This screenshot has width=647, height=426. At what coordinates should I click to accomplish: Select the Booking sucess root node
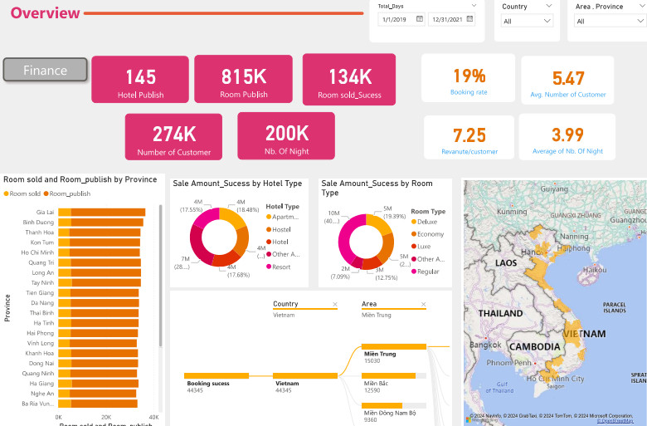click(216, 375)
